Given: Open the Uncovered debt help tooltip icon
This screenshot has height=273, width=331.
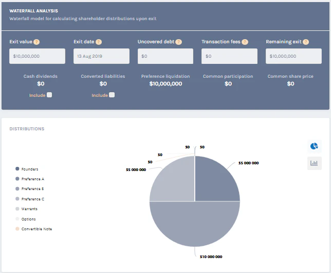Looking at the screenshot, I should [x=178, y=42].
